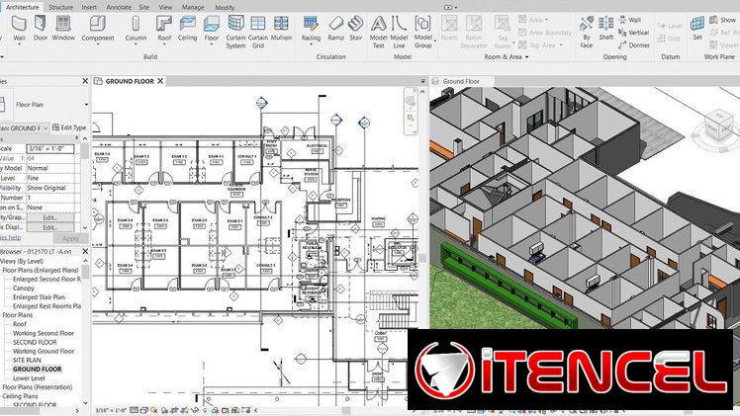The height and width of the screenshot is (416, 740).
Task: Open the Properties help link
Action: coord(10,238)
